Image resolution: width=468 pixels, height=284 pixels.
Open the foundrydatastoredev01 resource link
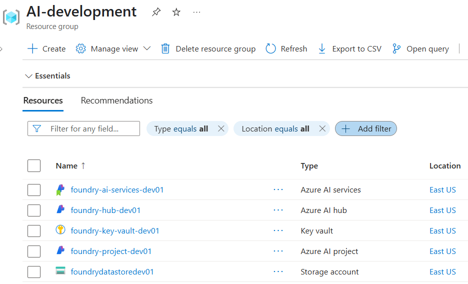click(112, 272)
